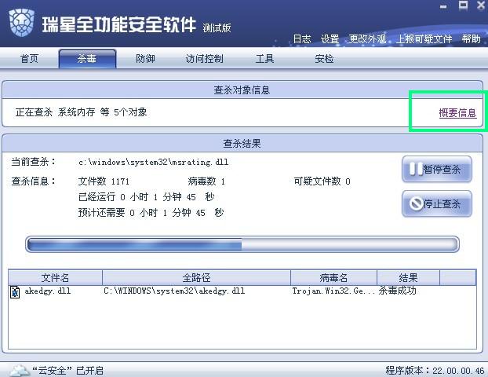The height and width of the screenshot is (377, 488).
Task: Click the 杀毒成功 result cell
Action: [x=398, y=291]
